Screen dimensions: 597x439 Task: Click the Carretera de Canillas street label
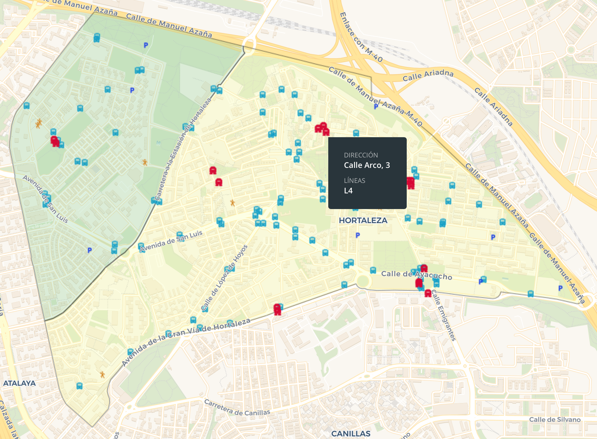237,408
